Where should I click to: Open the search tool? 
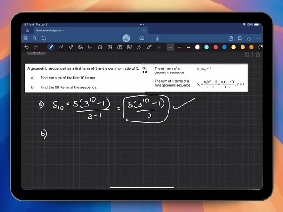[x=34, y=38]
